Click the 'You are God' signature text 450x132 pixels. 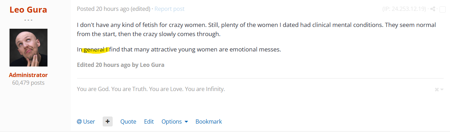click(151, 89)
